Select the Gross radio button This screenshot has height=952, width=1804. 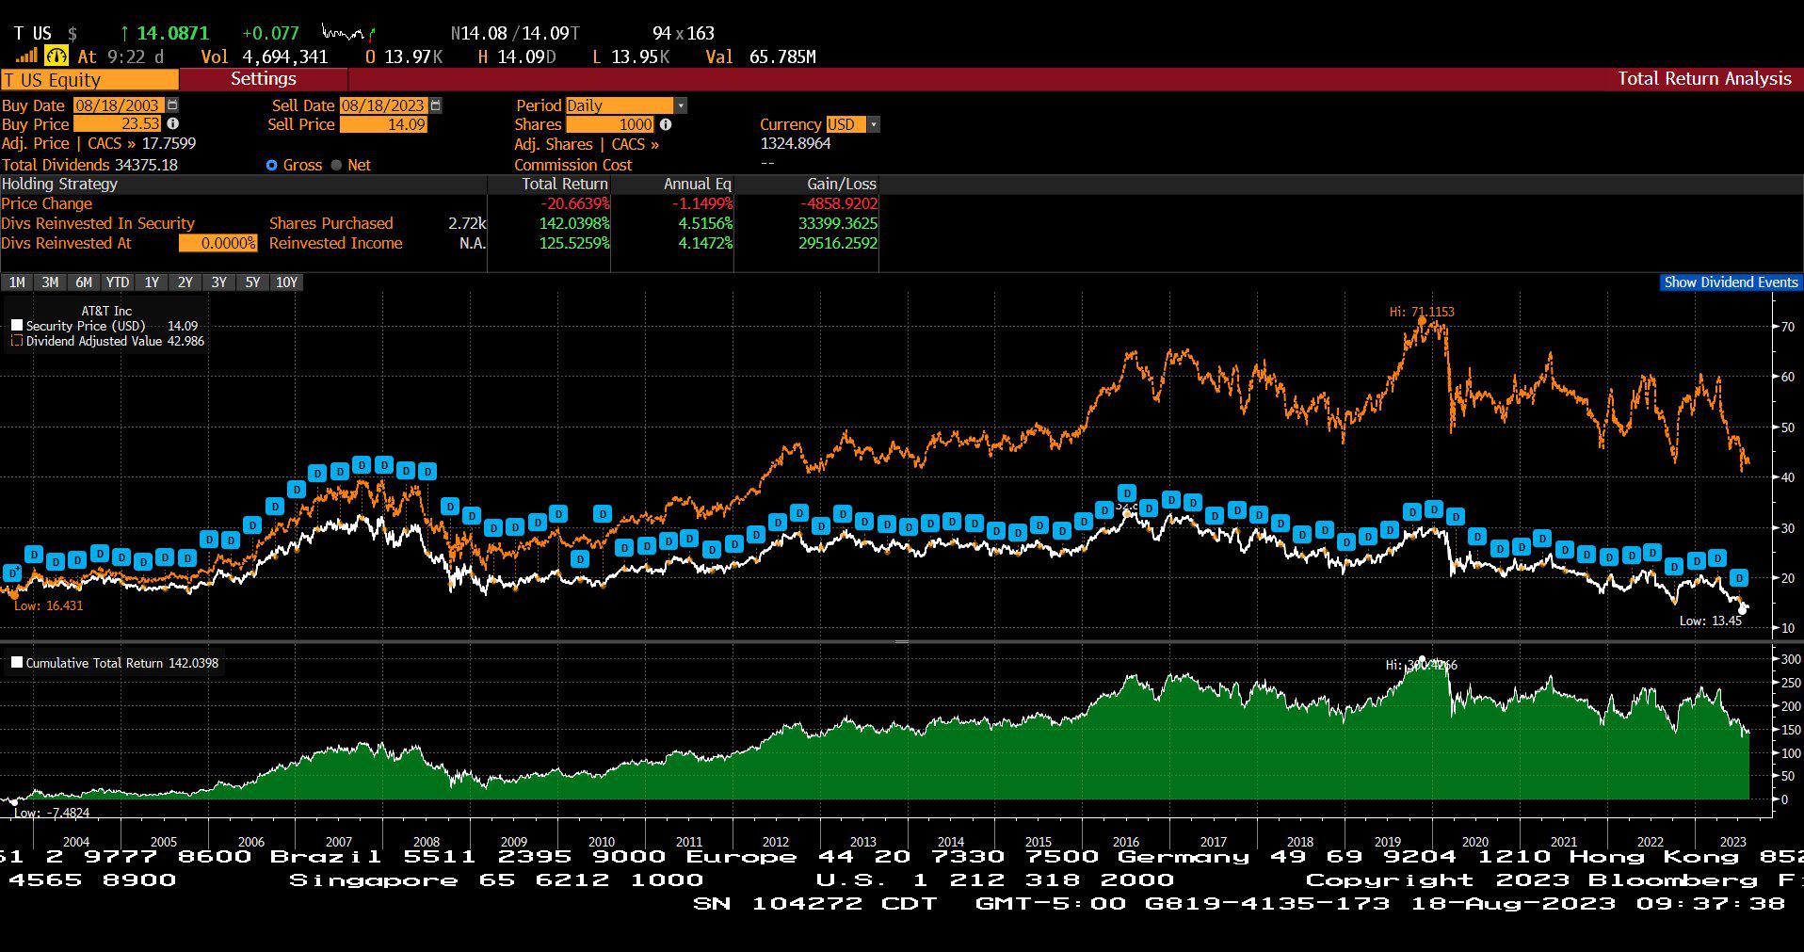coord(272,165)
